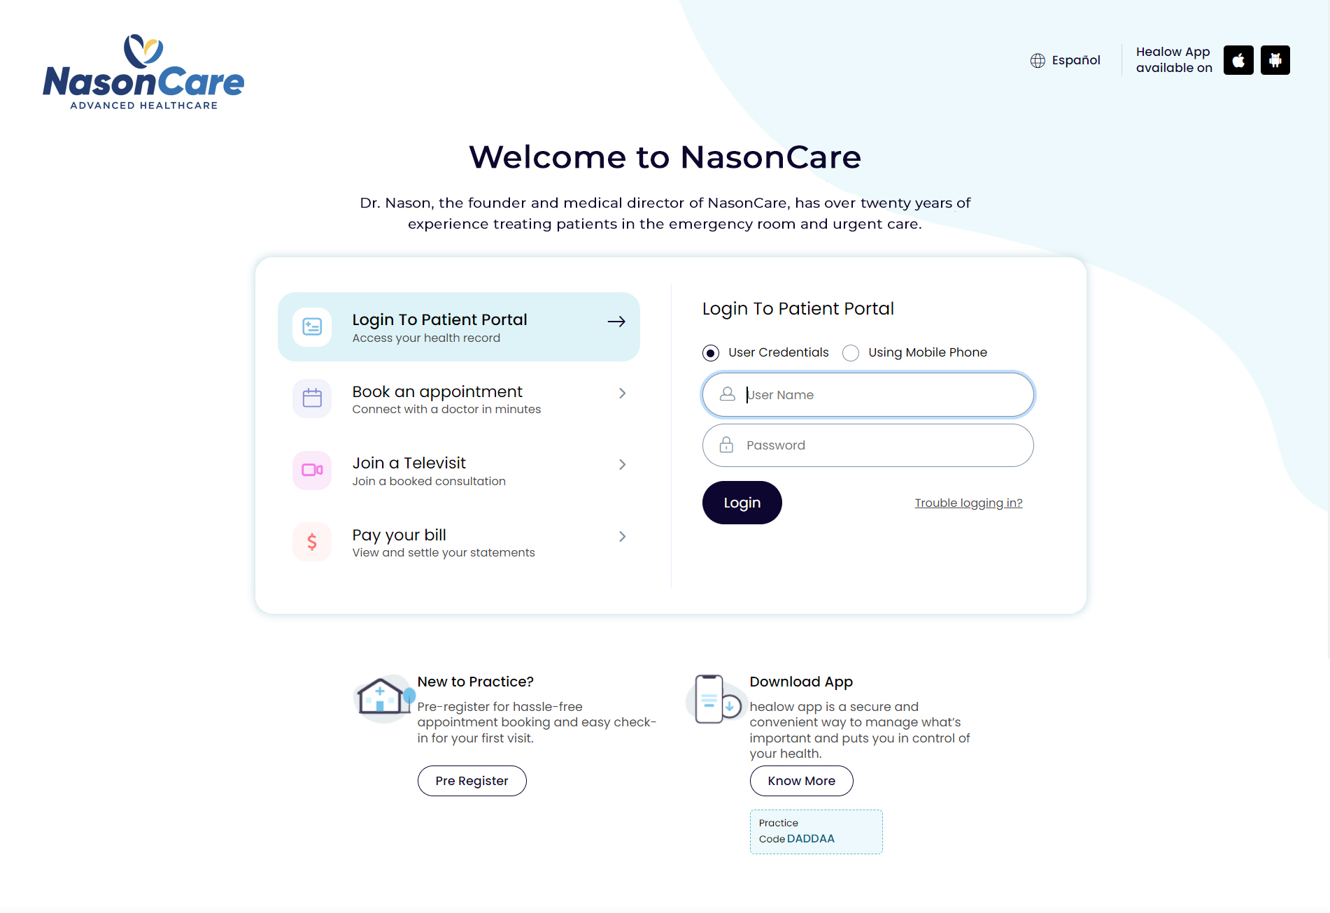Click the Welcome to NasonCare heading
Viewport: 1330px width, 913px height.
pos(665,157)
